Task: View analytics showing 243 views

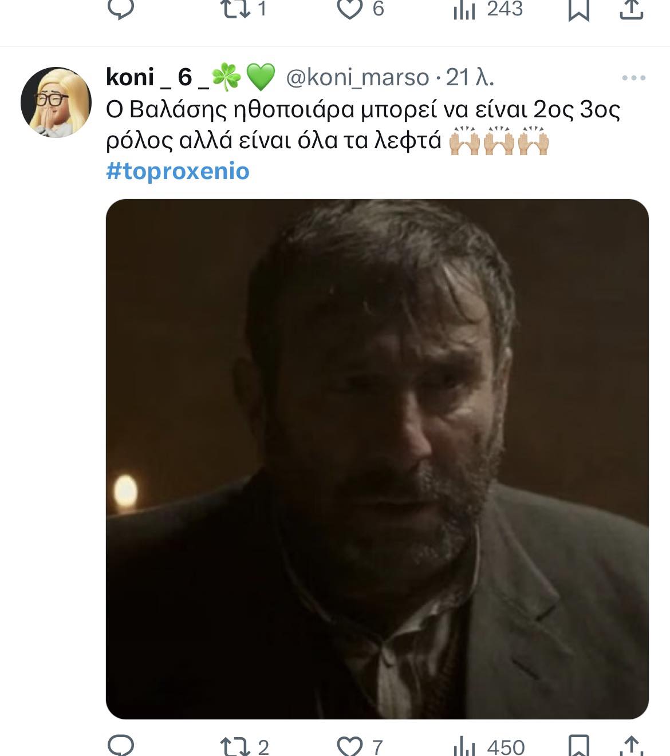Action: pos(464,9)
